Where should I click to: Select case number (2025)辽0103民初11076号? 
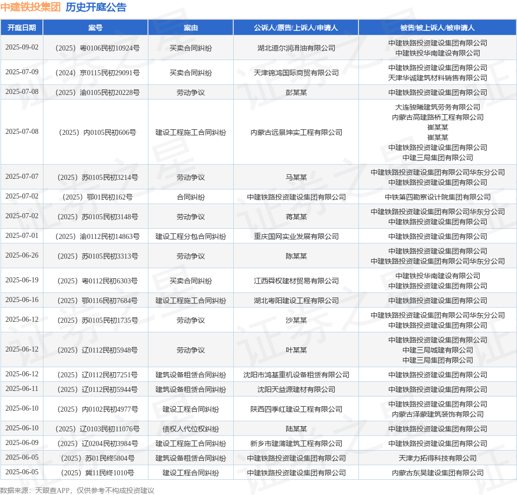(x=97, y=429)
